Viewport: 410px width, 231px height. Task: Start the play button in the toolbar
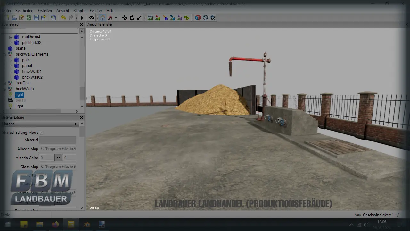click(x=82, y=18)
